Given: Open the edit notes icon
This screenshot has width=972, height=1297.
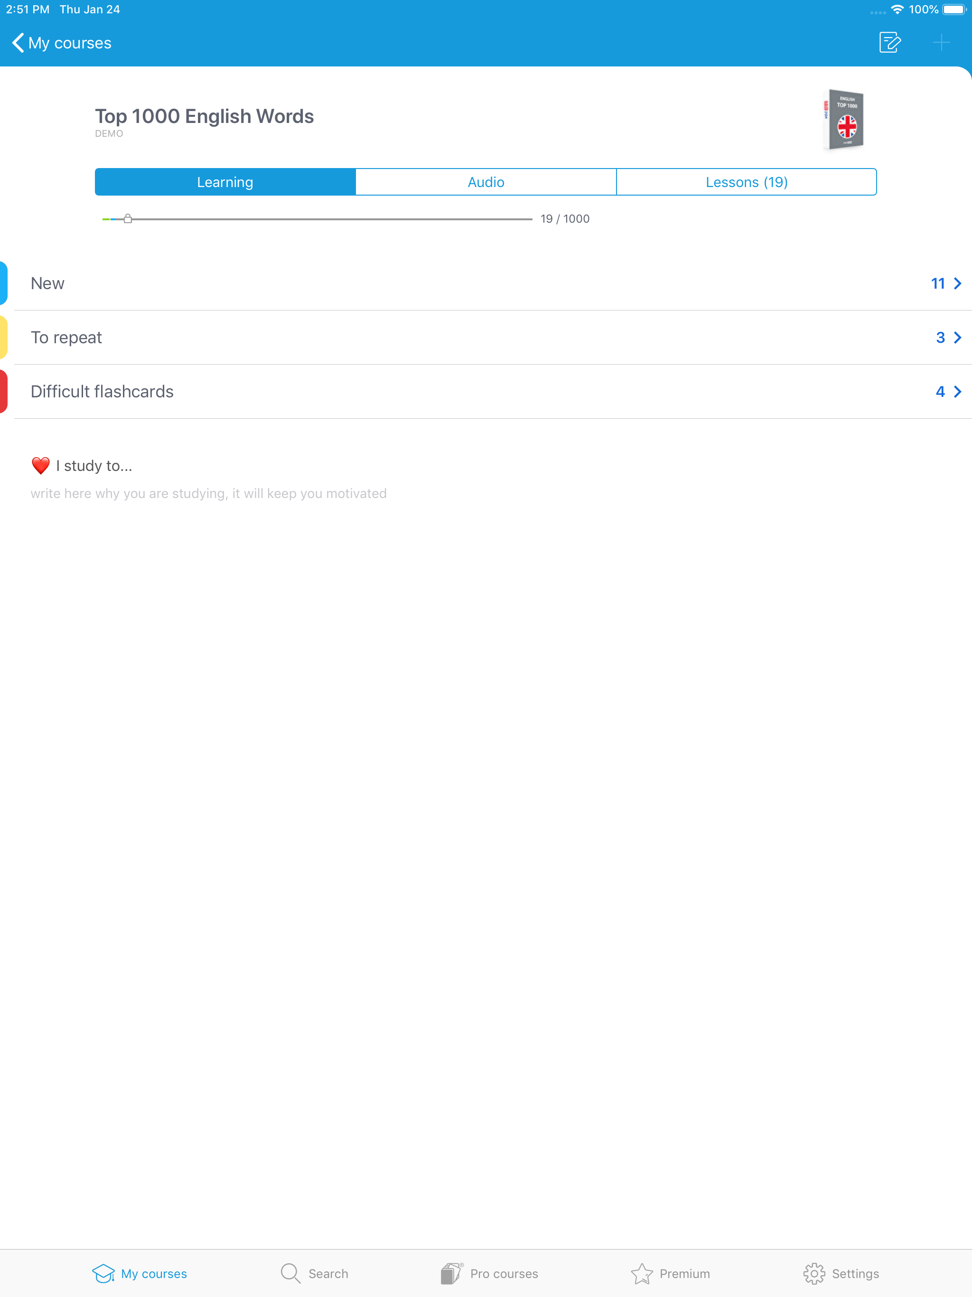Looking at the screenshot, I should pyautogui.click(x=889, y=42).
